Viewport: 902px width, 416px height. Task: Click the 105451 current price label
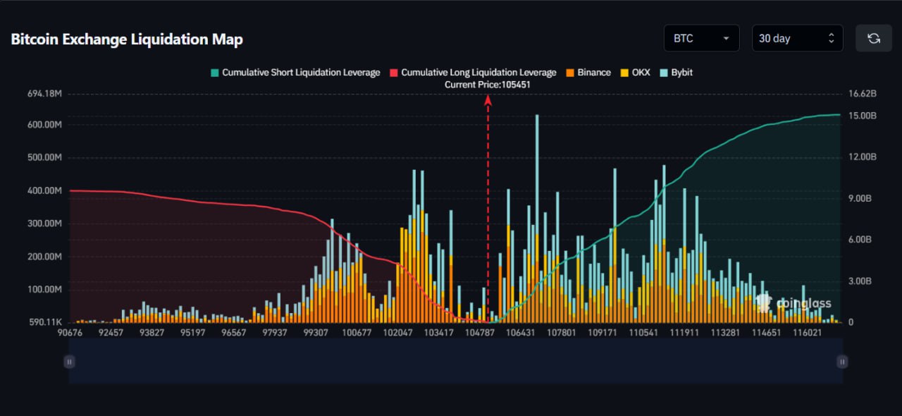[488, 85]
